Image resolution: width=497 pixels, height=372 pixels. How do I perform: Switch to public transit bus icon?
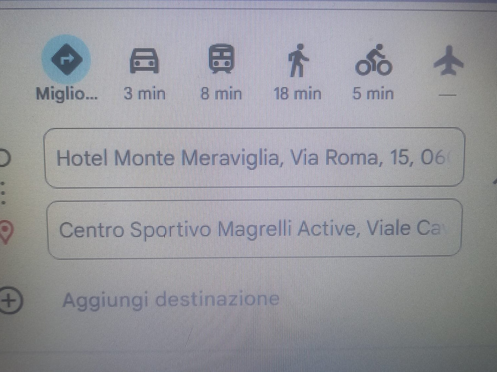click(221, 59)
